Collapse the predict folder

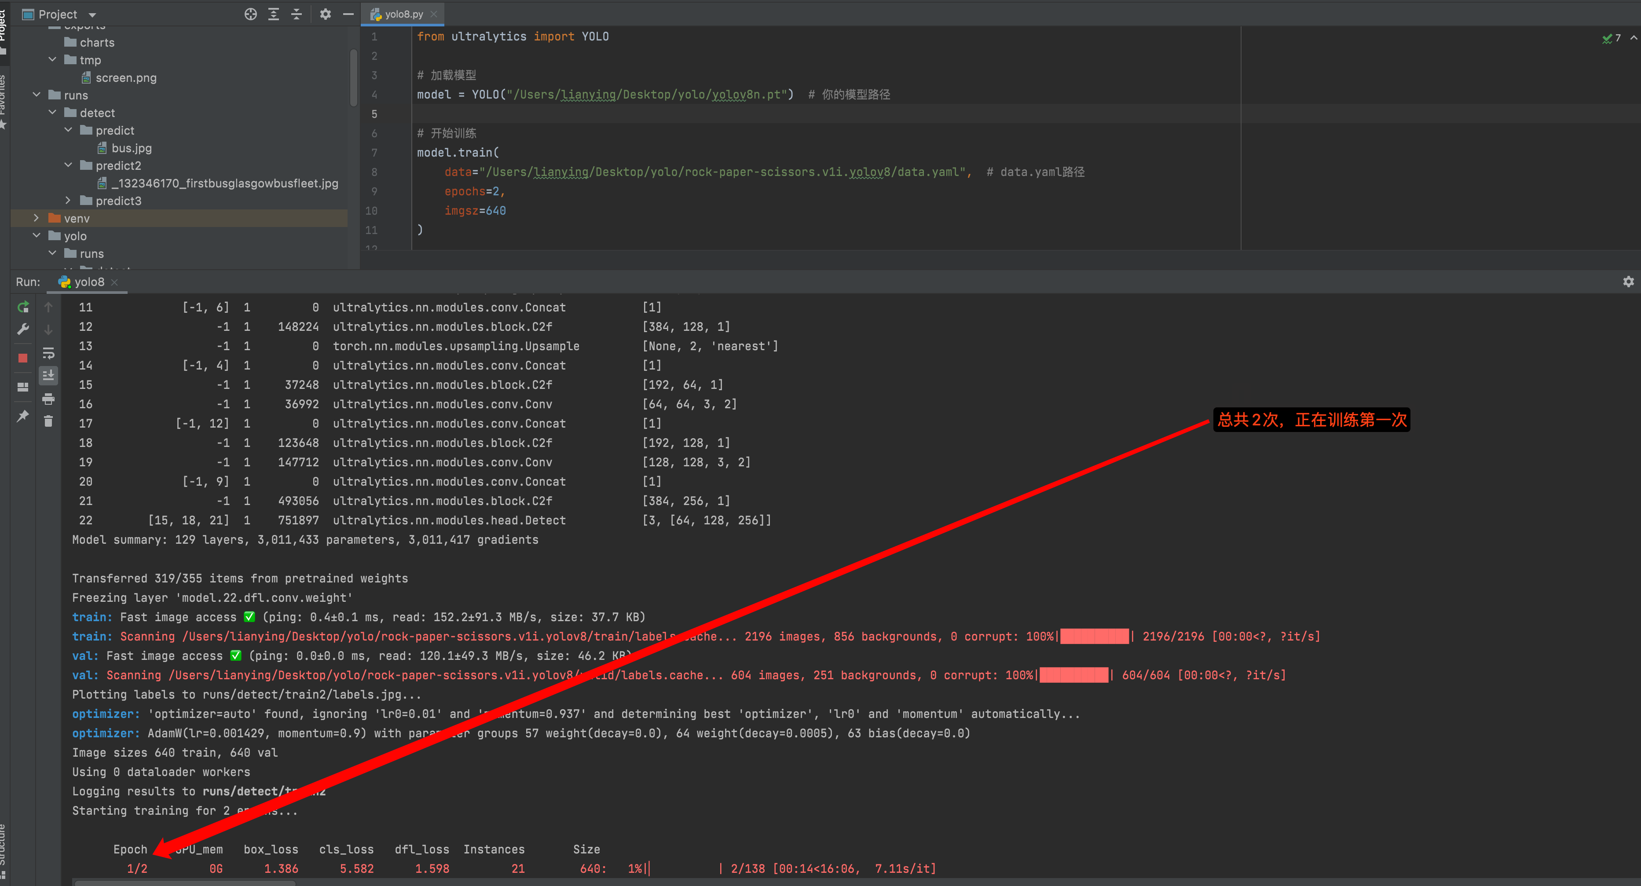[68, 130]
